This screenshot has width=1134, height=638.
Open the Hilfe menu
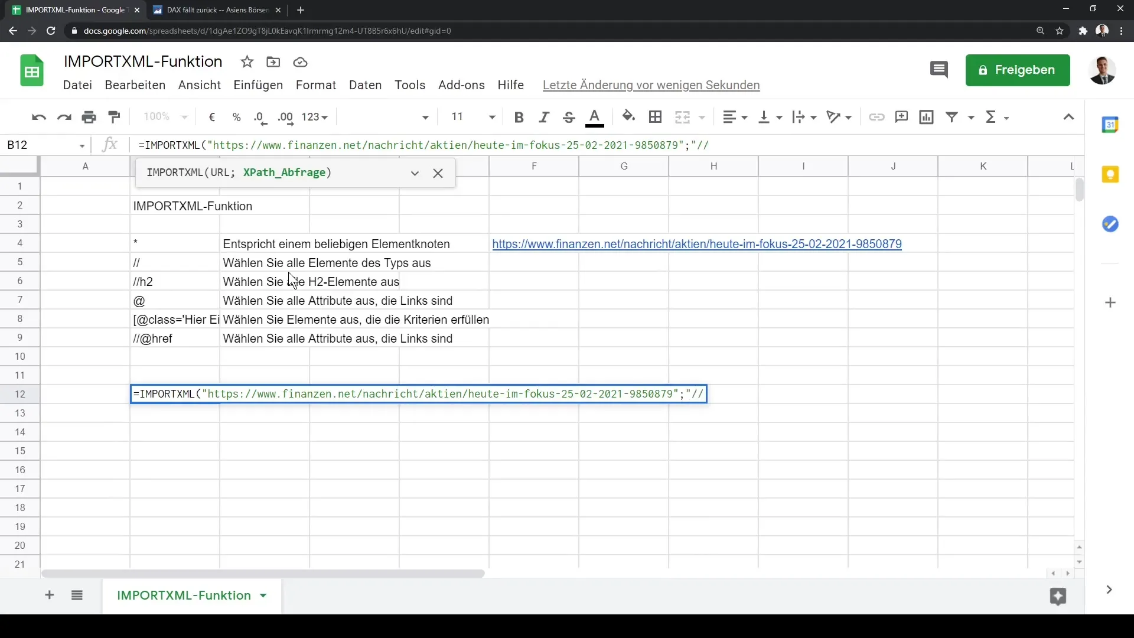[x=510, y=85]
